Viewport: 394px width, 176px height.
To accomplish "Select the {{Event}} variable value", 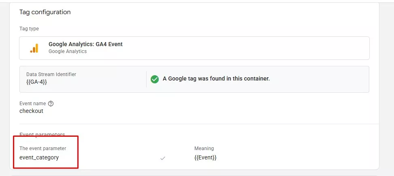I will tap(205, 158).
